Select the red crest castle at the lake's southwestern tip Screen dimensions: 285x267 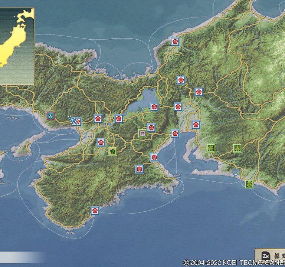point(119,119)
